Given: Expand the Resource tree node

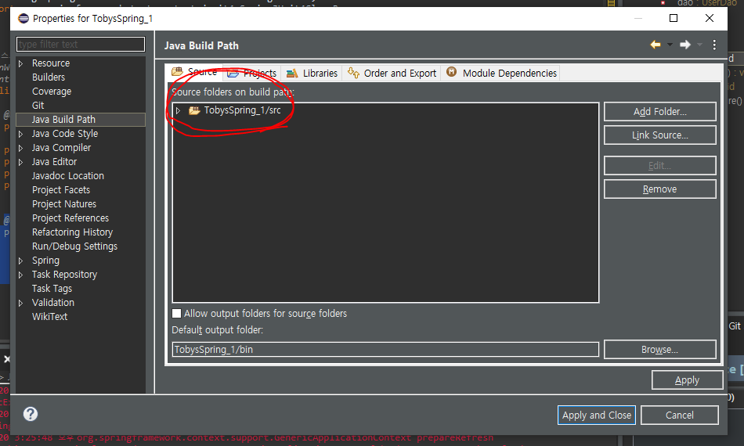Looking at the screenshot, I should tap(20, 63).
